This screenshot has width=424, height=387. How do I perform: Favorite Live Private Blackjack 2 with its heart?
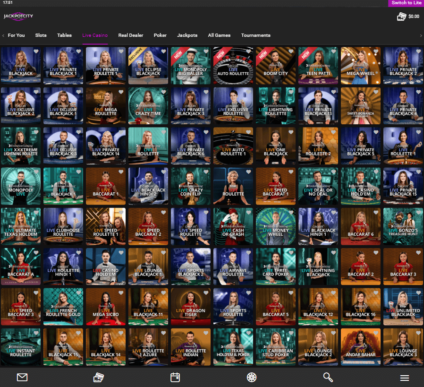click(x=418, y=52)
